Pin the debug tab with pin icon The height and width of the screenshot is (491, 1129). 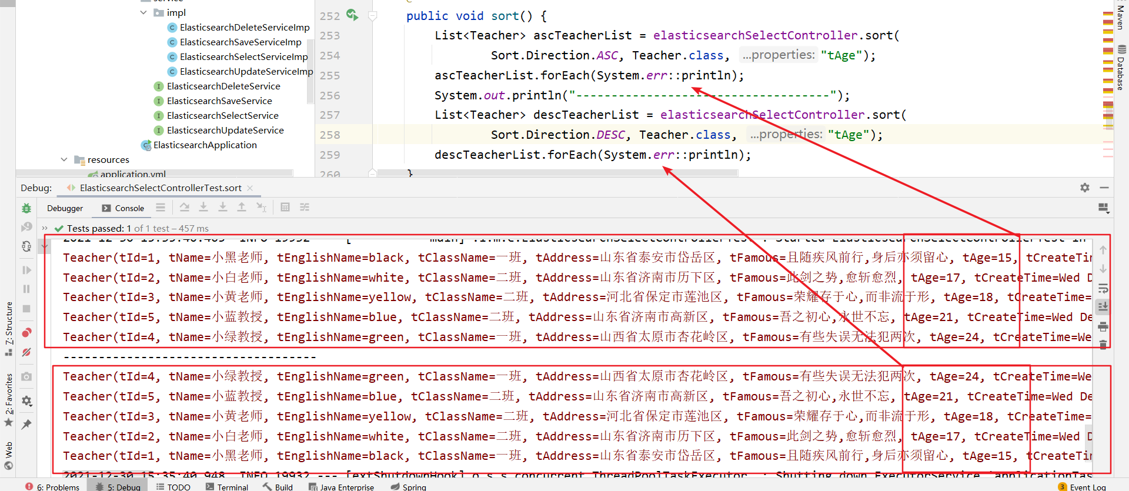click(x=26, y=424)
